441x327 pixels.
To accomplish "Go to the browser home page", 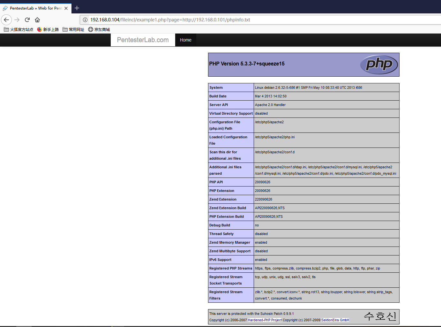I will point(37,20).
